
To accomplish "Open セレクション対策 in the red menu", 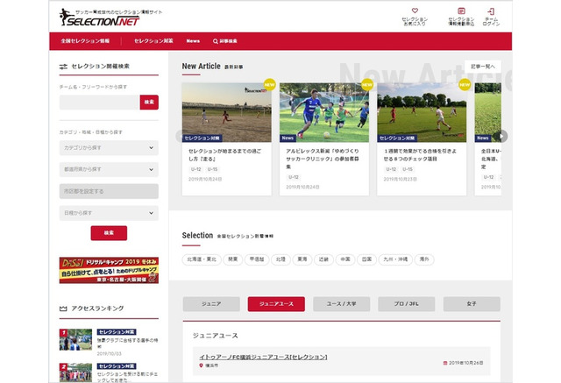I will 153,41.
